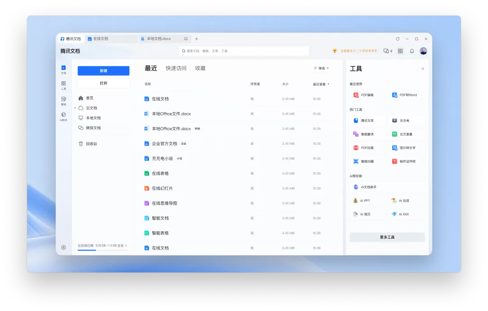The width and height of the screenshot is (488, 311).
Task: Click the cloud storage usage progress bar
Action: [x=103, y=250]
